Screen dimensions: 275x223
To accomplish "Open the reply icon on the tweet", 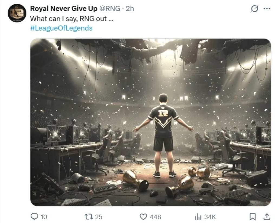I will pyautogui.click(x=34, y=217).
